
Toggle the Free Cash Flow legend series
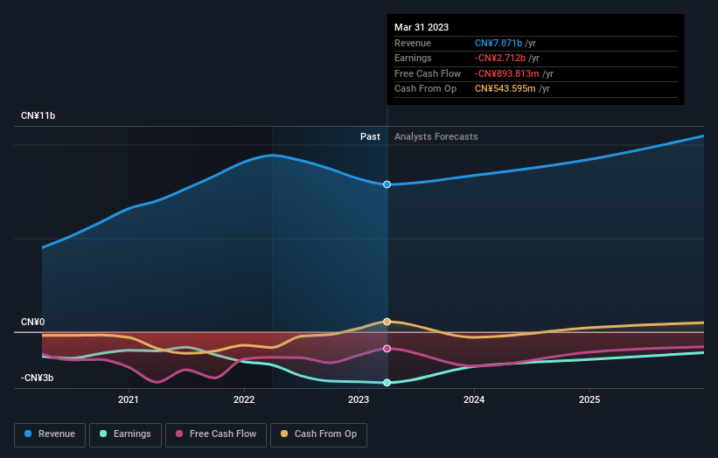pos(216,434)
